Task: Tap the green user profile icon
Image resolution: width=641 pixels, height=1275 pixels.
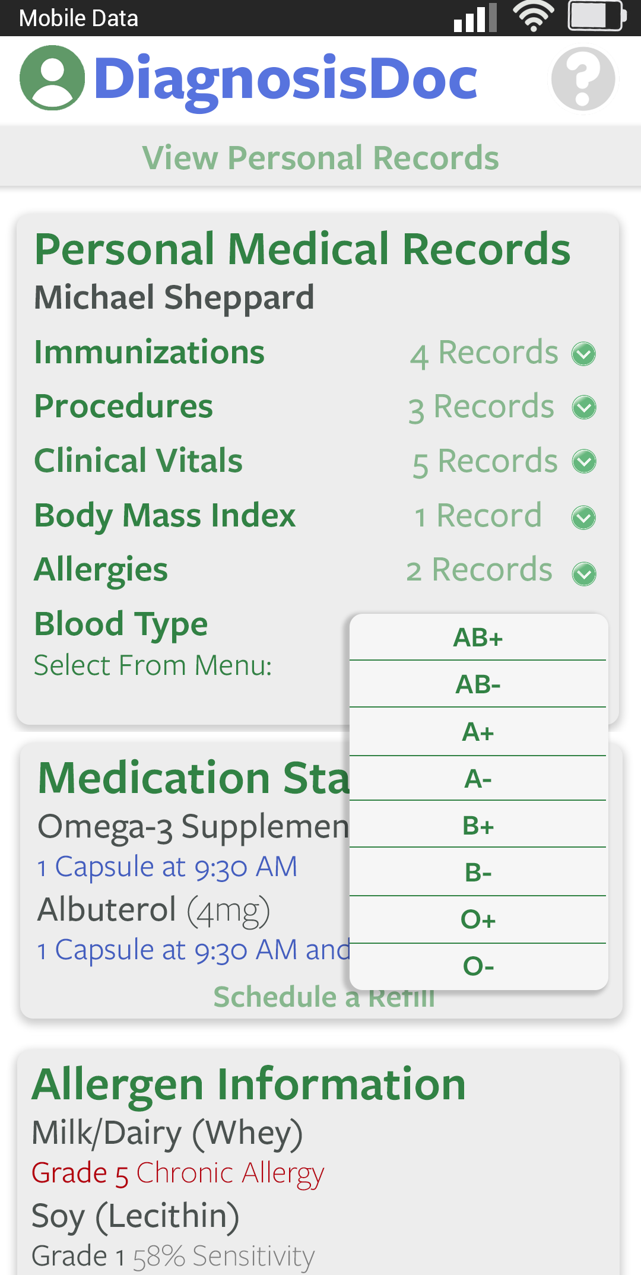Action: pyautogui.click(x=52, y=78)
